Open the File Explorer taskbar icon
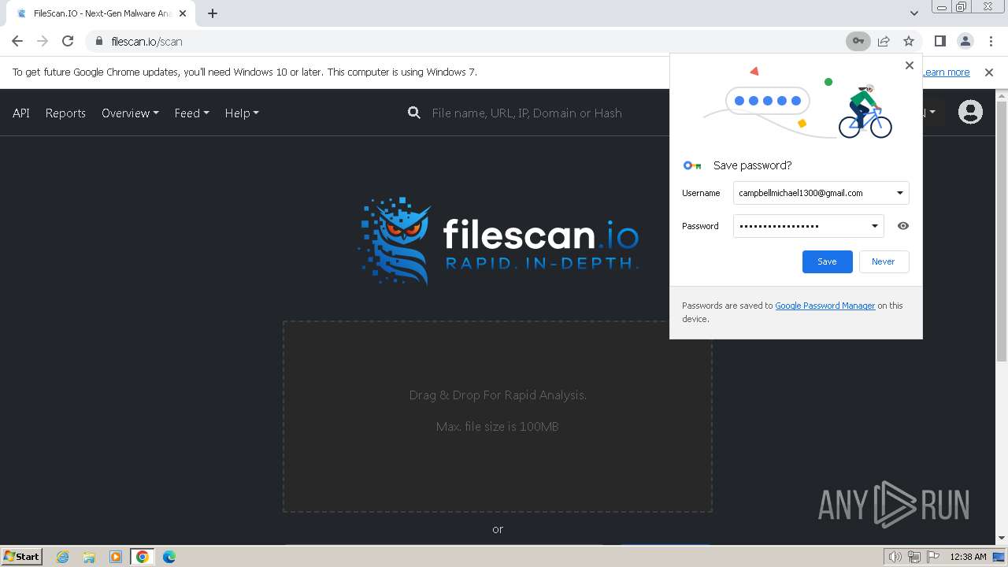Viewport: 1008px width, 567px height. click(x=89, y=557)
